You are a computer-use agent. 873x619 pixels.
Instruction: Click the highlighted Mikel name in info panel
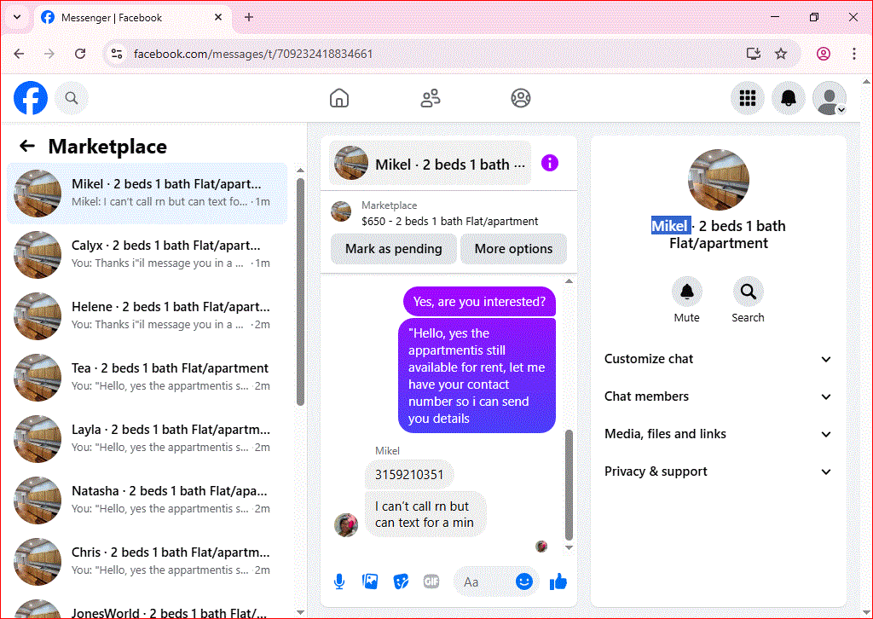click(671, 225)
